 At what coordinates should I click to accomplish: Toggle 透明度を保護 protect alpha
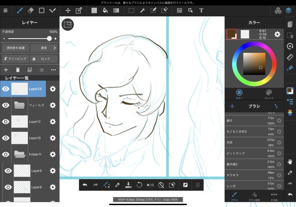(16, 48)
